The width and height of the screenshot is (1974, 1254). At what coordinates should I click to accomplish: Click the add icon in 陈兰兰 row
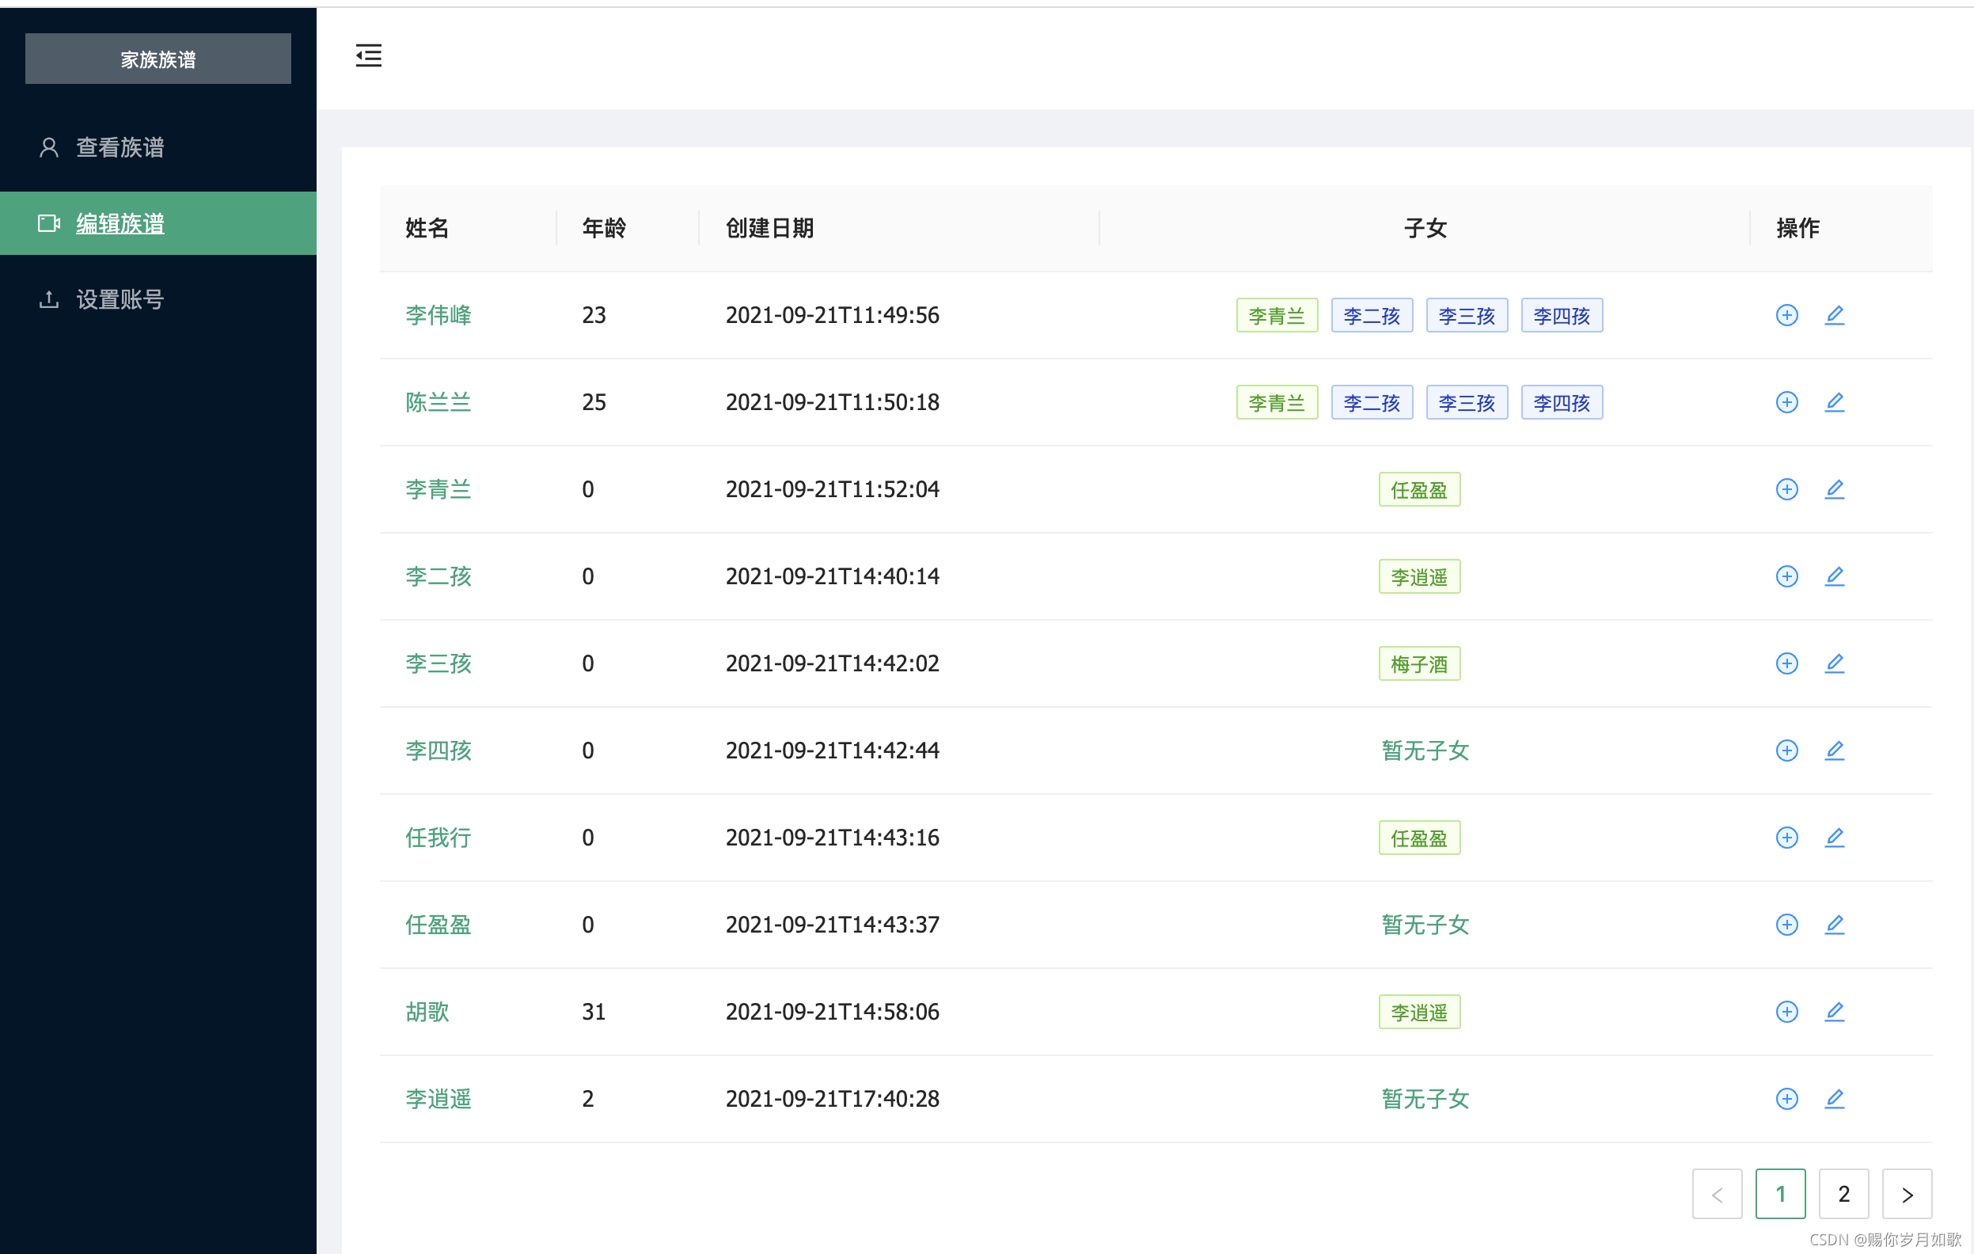click(1786, 402)
